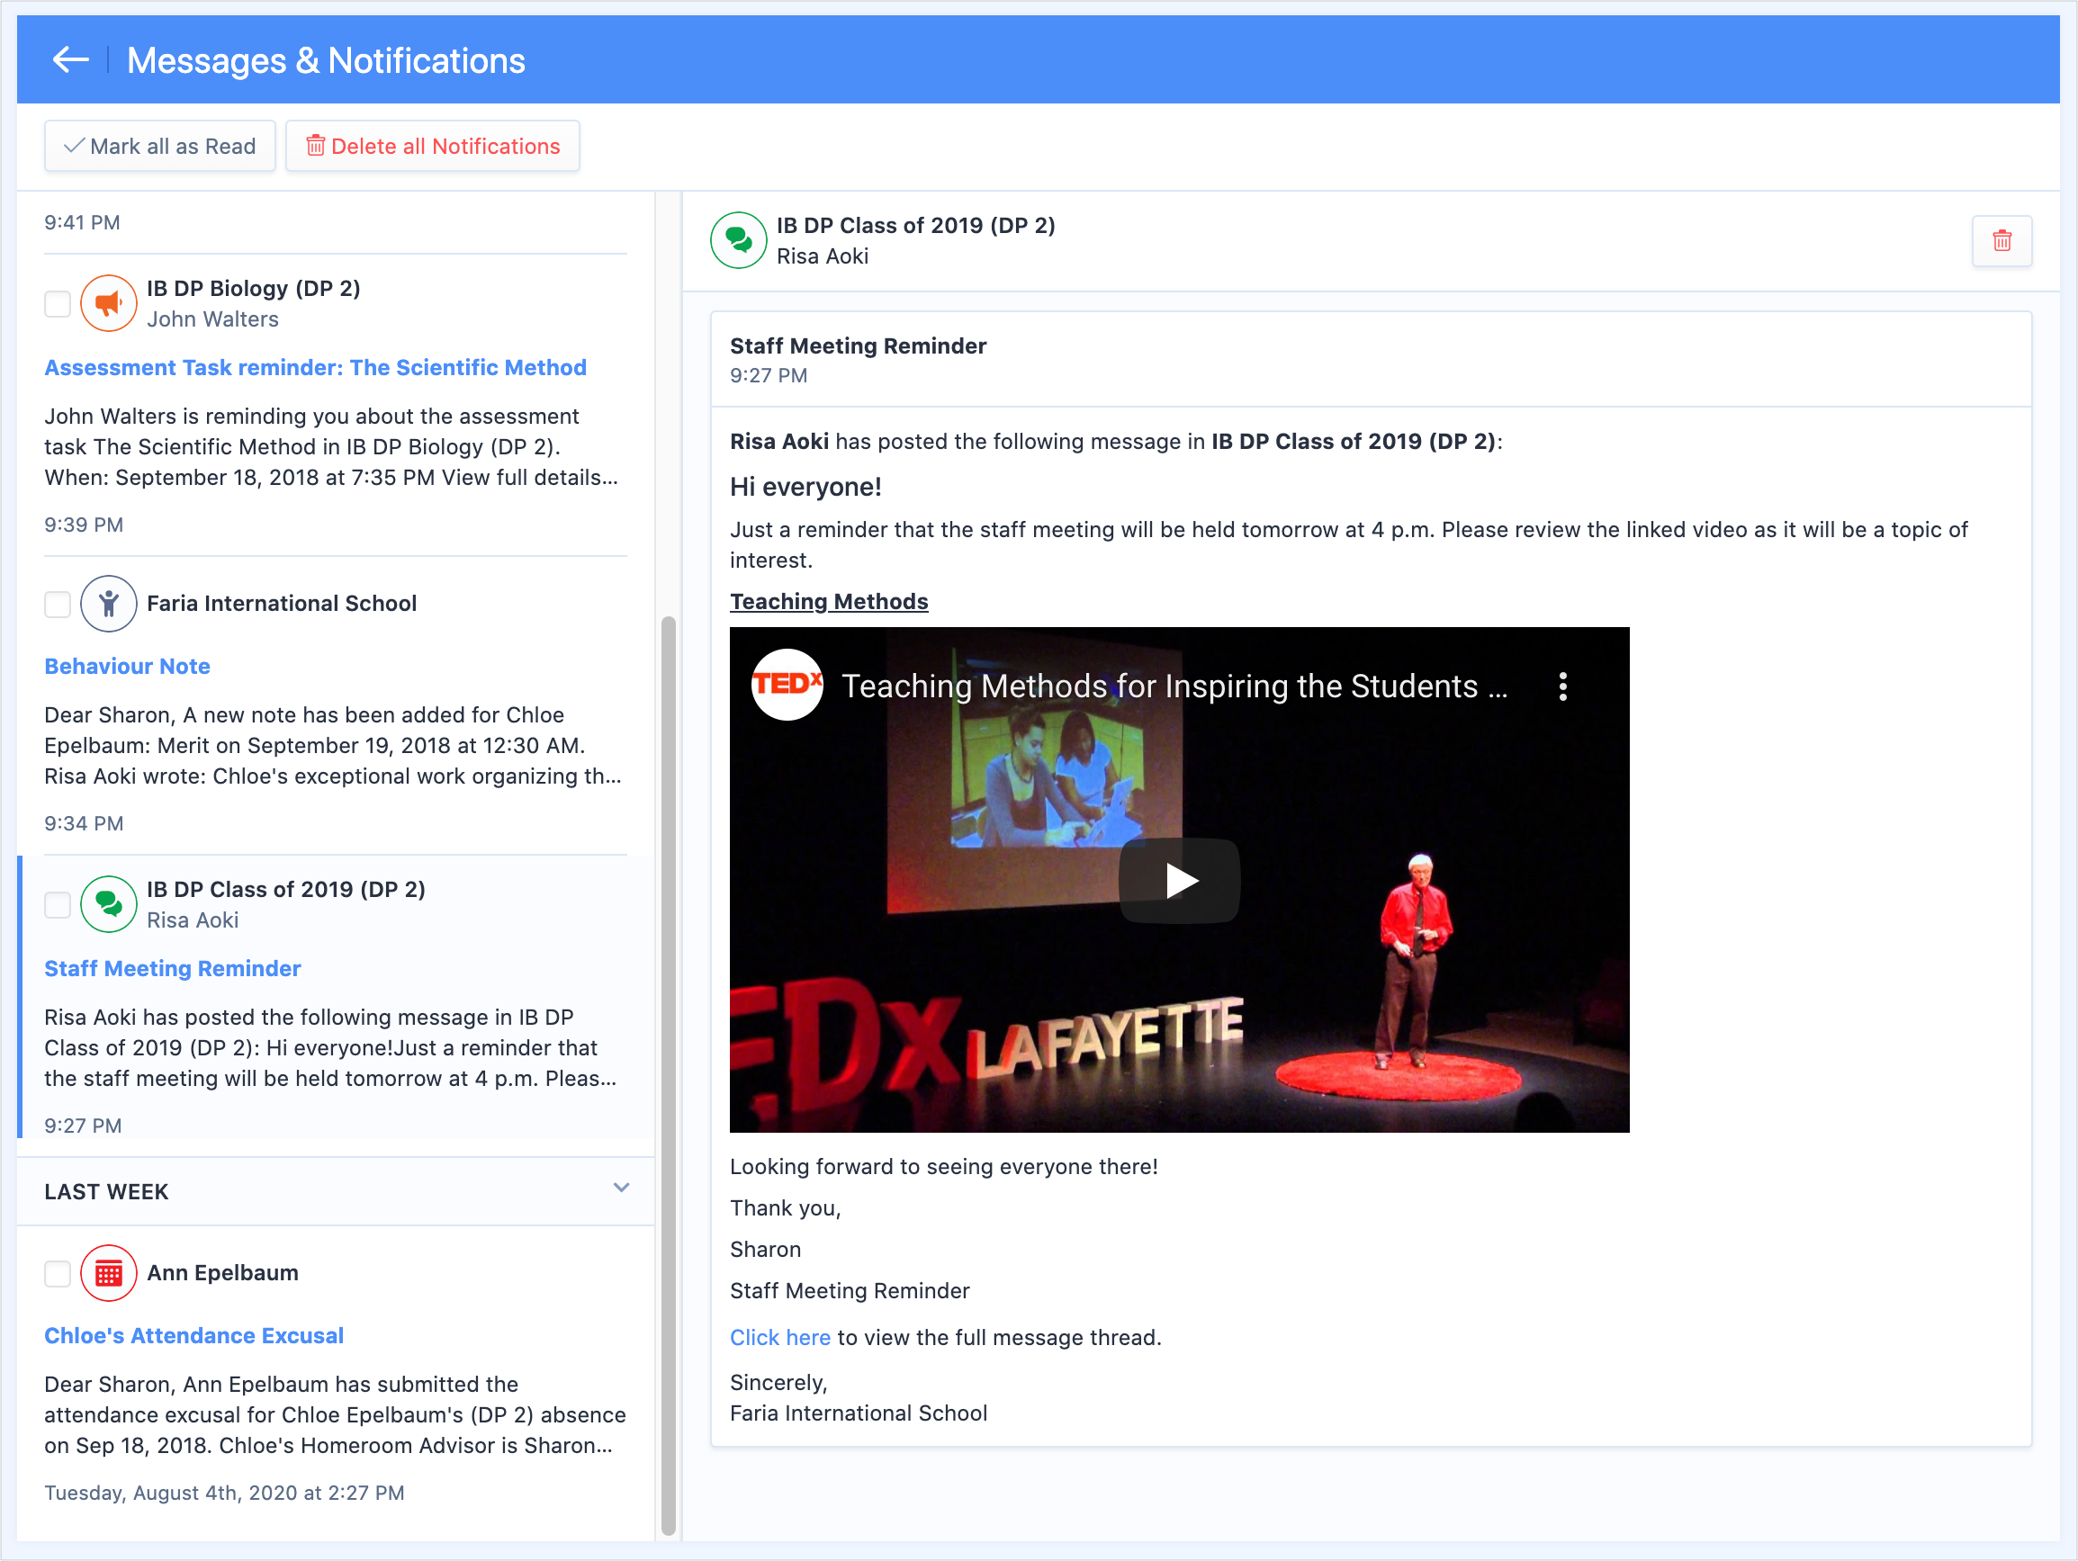
Task: Delete the open message with trash icon
Action: tap(2001, 241)
